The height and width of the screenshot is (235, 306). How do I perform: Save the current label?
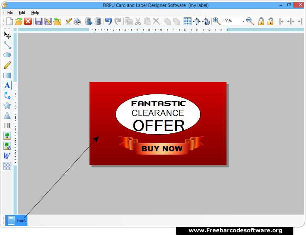pos(39,21)
